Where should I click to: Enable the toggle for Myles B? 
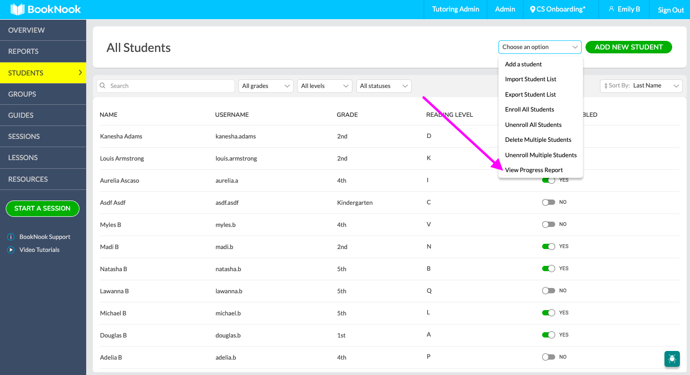(x=548, y=224)
